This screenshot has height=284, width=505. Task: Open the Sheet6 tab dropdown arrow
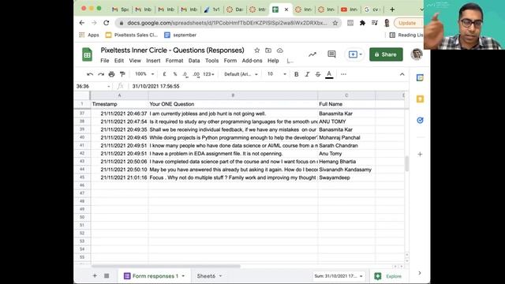[221, 276]
